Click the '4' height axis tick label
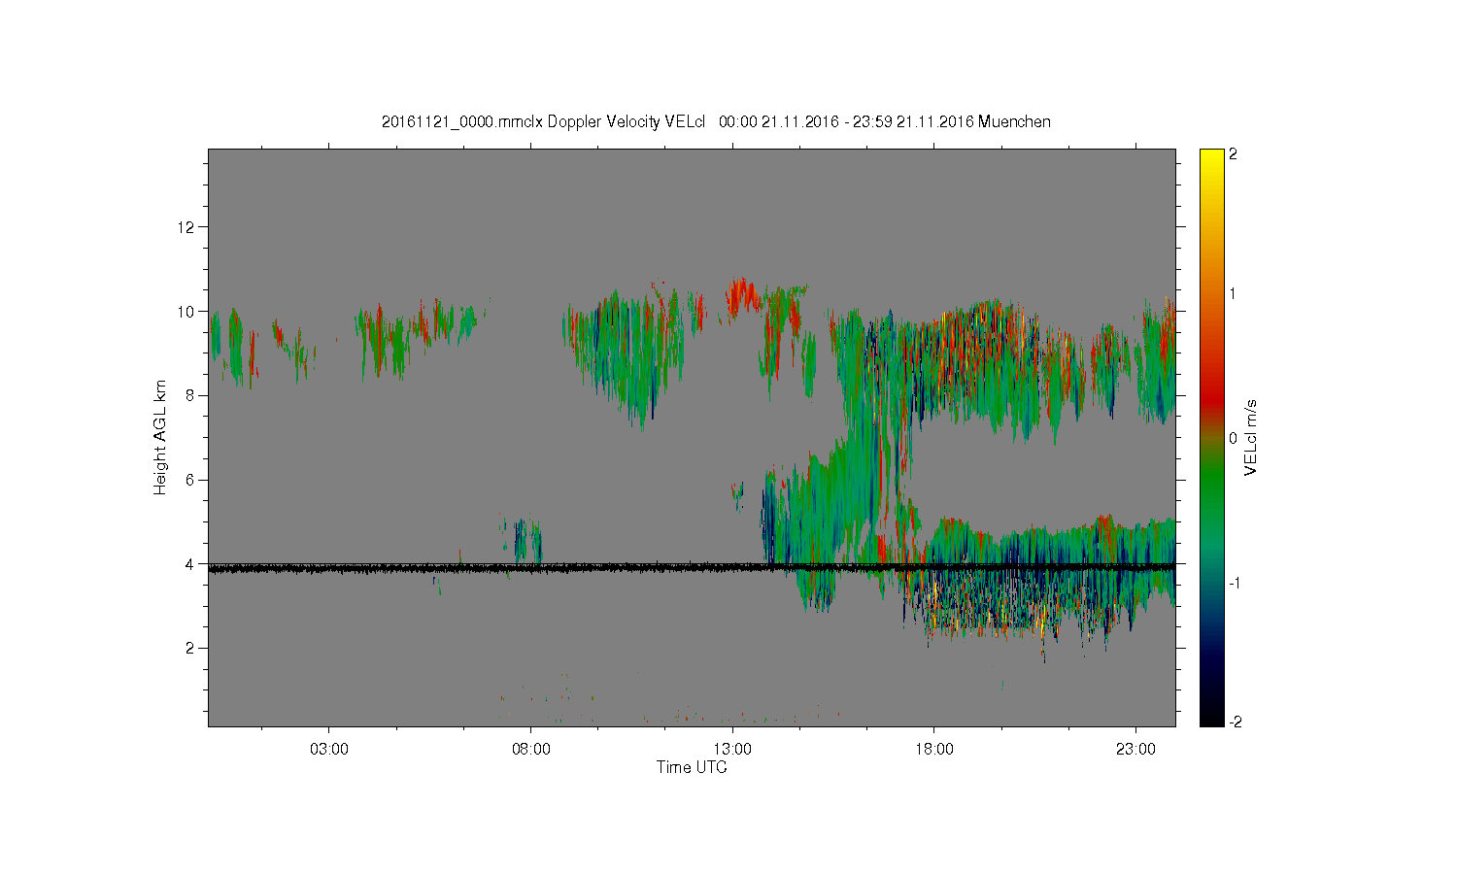1457x874 pixels. click(191, 563)
